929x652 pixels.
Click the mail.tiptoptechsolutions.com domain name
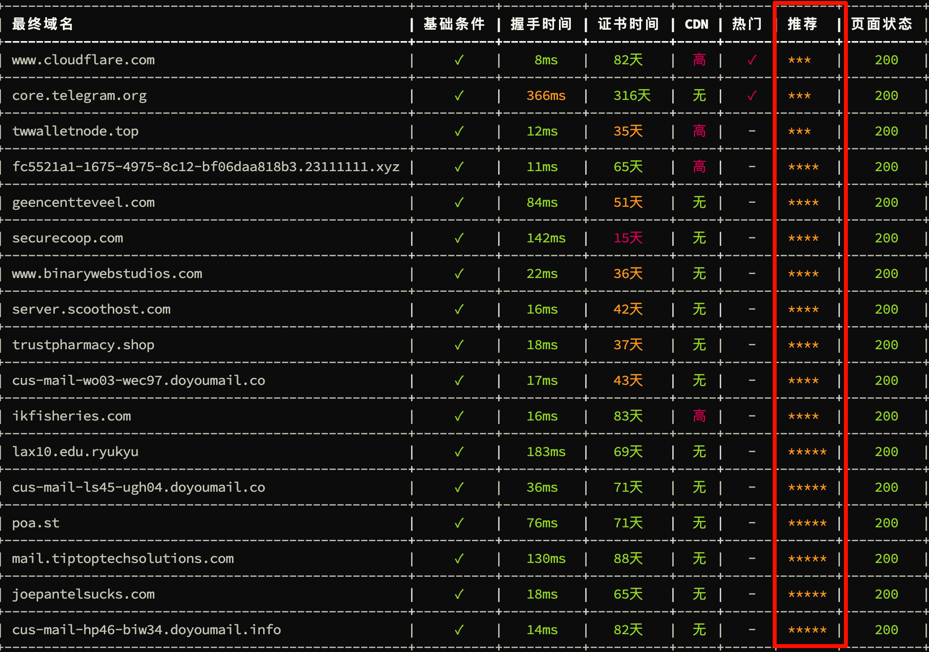click(x=123, y=559)
